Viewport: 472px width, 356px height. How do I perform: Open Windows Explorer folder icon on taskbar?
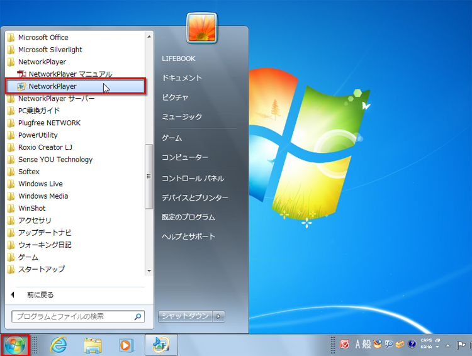(93, 345)
